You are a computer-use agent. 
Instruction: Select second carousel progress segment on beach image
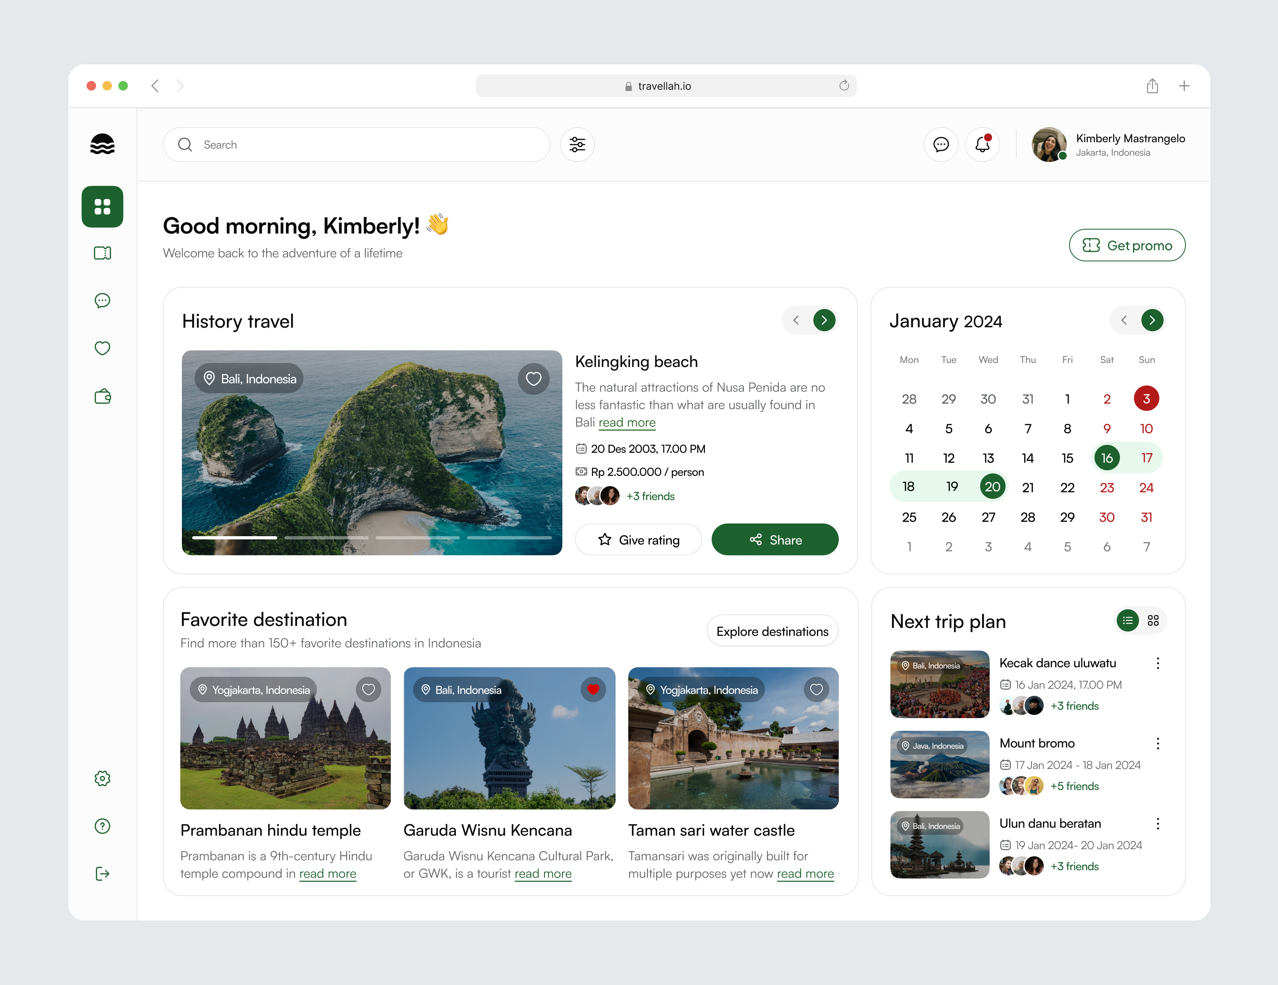326,537
